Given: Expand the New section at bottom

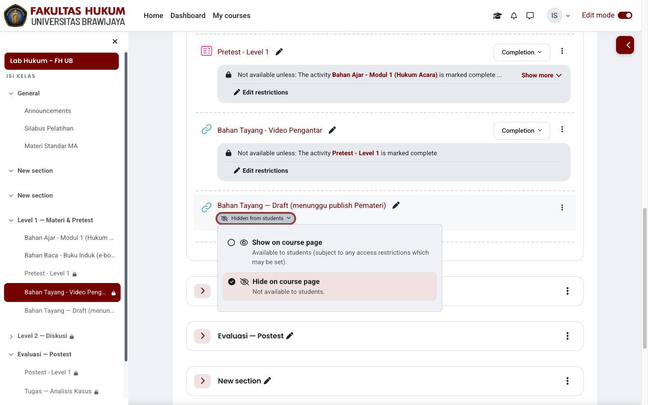Looking at the screenshot, I should 202,381.
